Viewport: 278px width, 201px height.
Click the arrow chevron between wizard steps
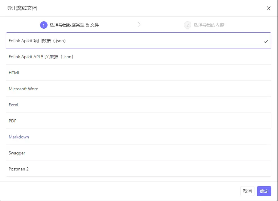click(x=139, y=25)
